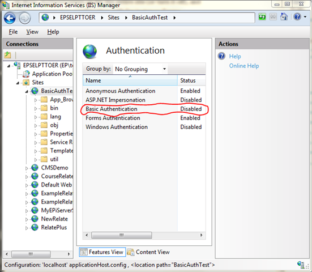Expand the bin folder node
This screenshot has height=272, width=312.
[36, 109]
